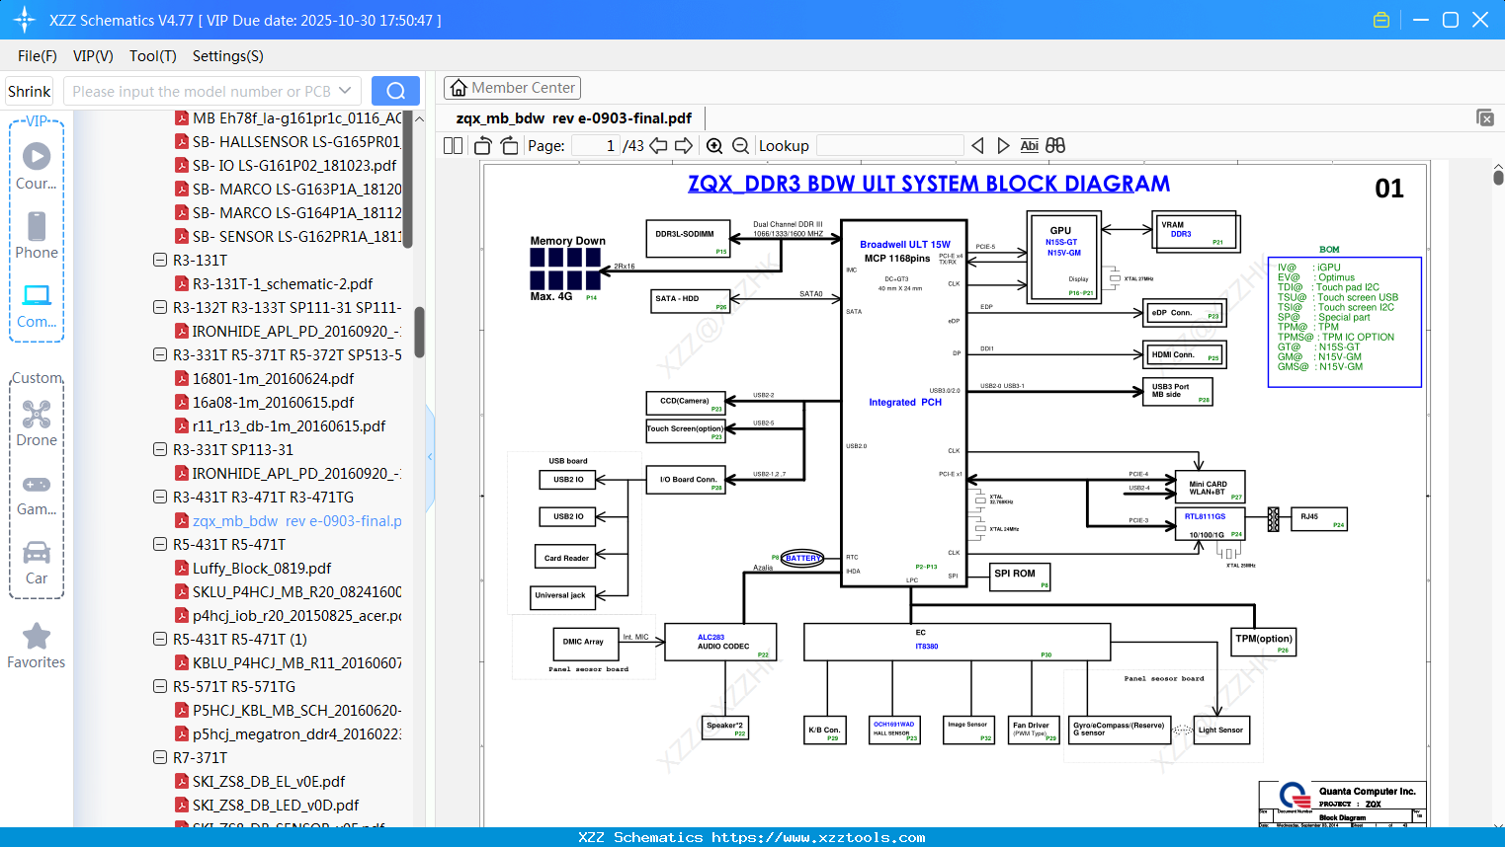Collapse the R5-571T R5-571TG folder

(x=160, y=687)
